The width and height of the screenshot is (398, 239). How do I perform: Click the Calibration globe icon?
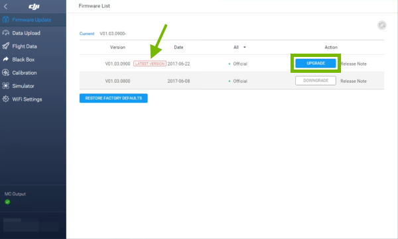click(5, 72)
